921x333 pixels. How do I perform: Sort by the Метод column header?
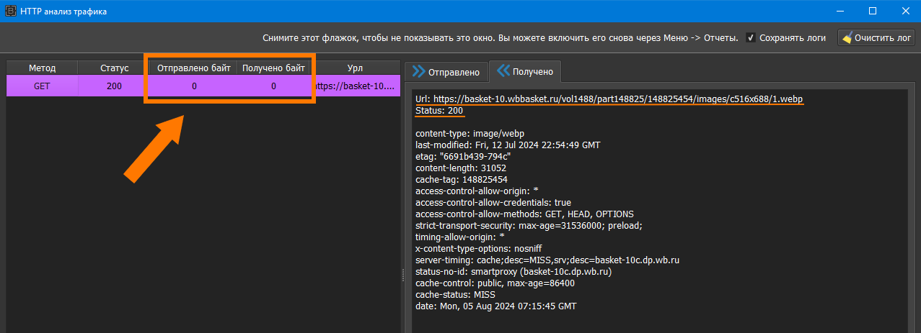pyautogui.click(x=42, y=68)
